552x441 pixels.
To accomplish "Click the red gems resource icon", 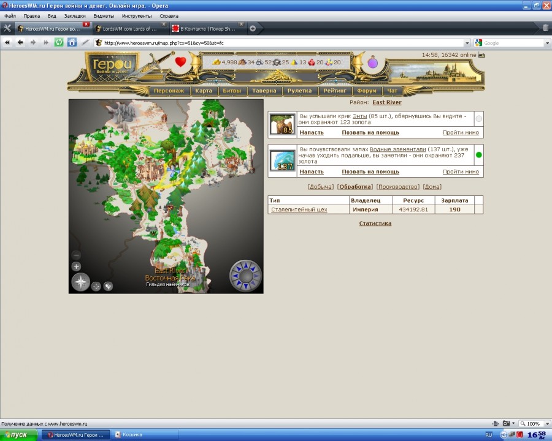I will [312, 62].
